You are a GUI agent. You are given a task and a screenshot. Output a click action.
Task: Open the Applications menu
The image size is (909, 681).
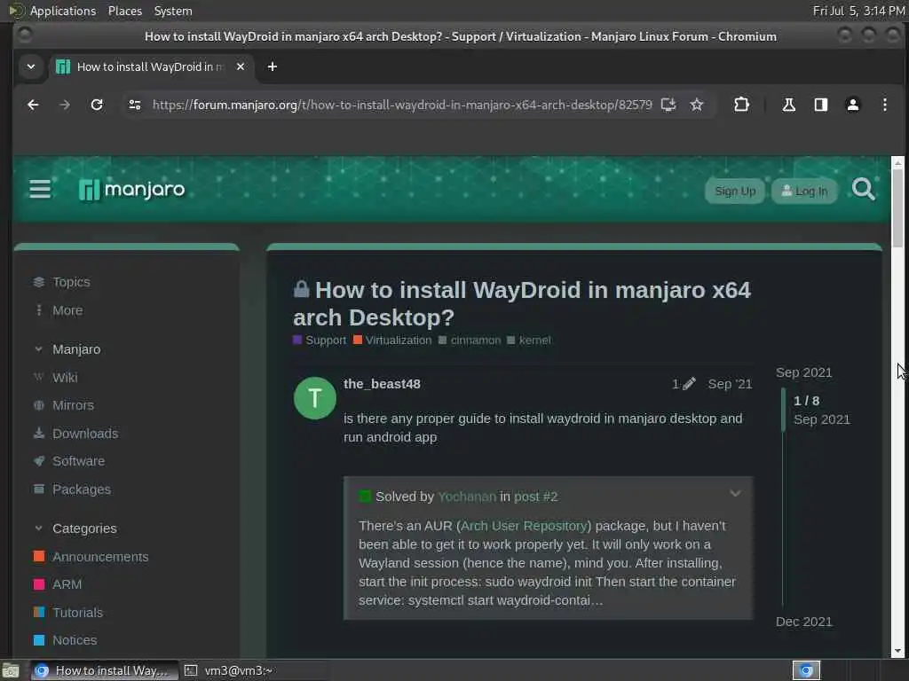pyautogui.click(x=63, y=11)
